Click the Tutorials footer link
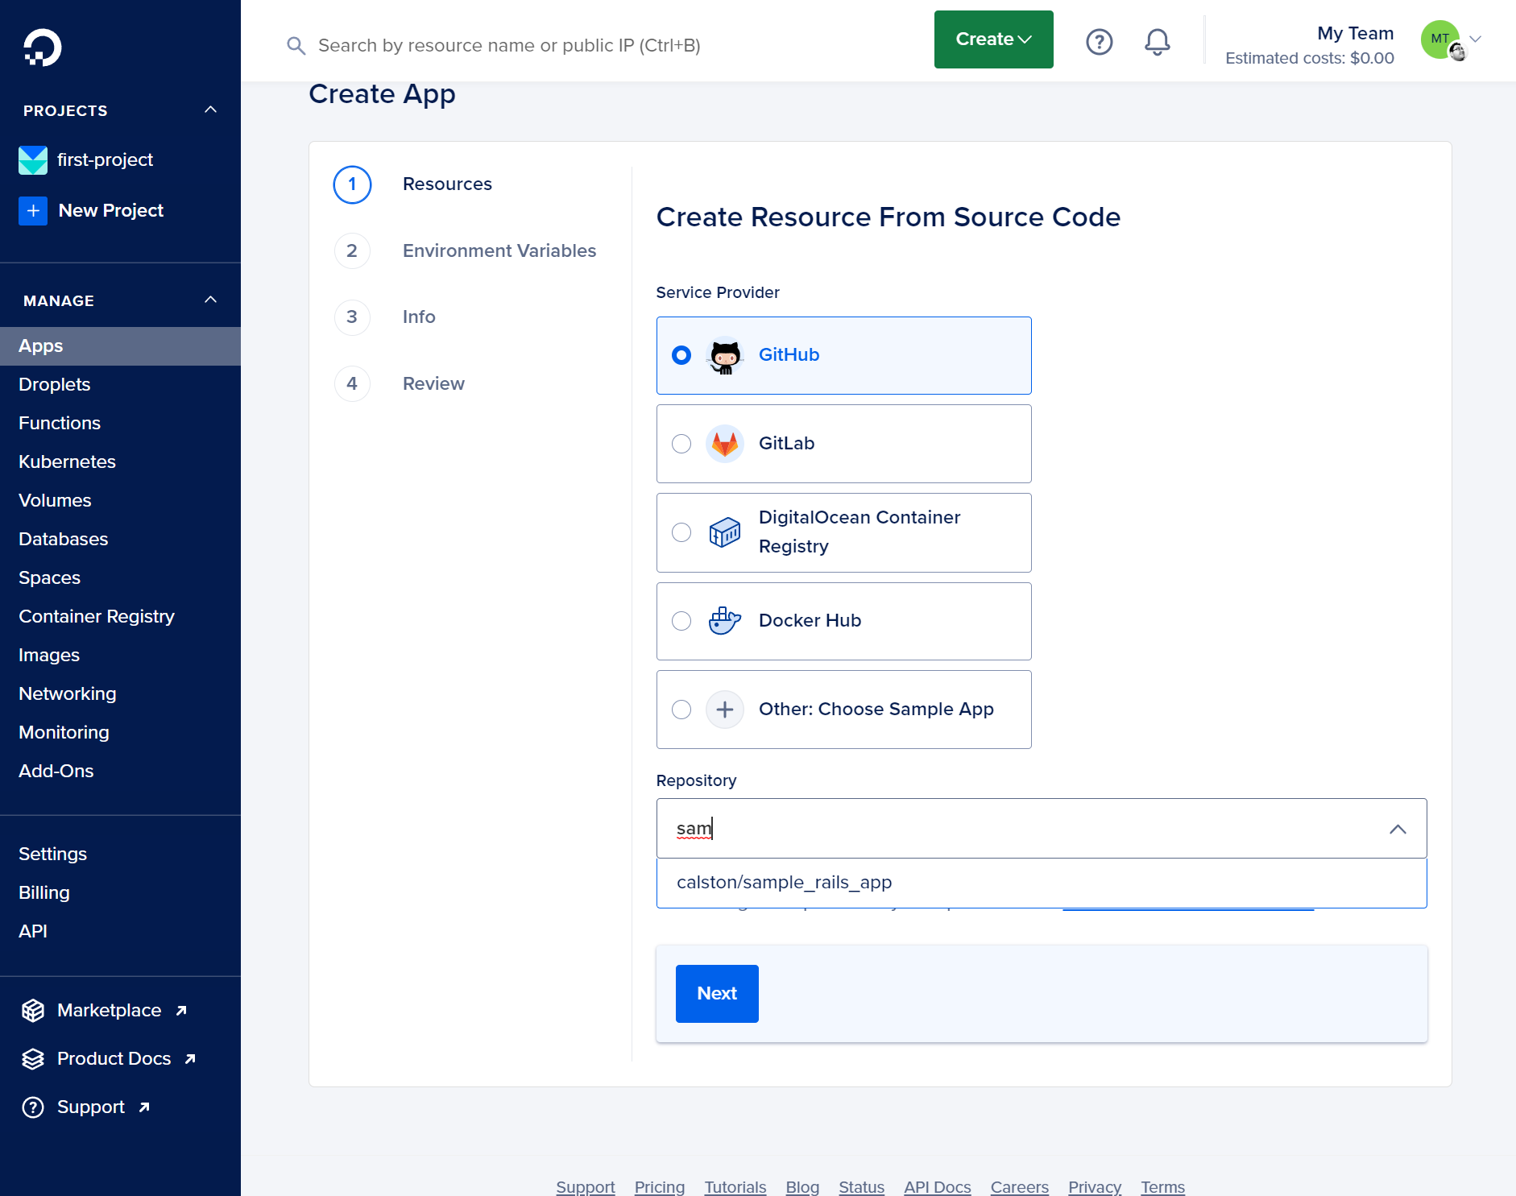The height and width of the screenshot is (1196, 1516). [x=735, y=1186]
